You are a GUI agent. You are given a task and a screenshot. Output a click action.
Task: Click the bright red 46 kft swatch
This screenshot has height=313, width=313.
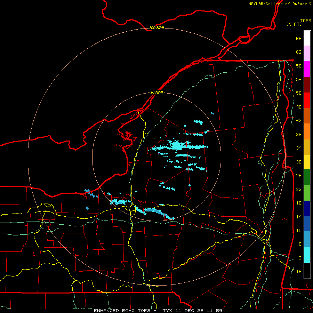307,100
